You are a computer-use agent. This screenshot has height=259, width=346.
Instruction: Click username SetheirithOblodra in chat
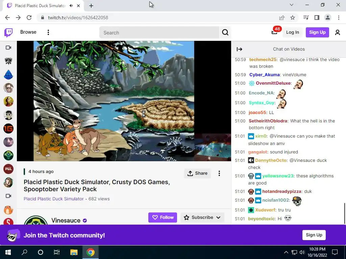coord(268,121)
